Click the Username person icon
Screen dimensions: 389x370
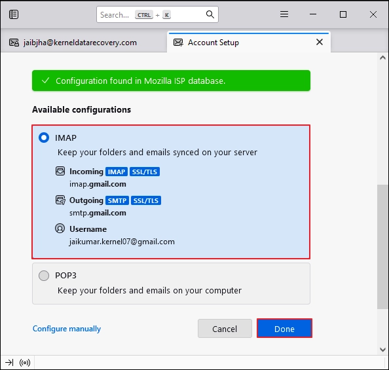(60, 229)
